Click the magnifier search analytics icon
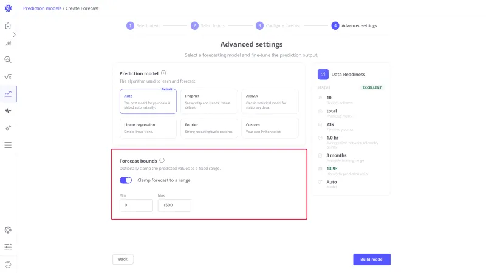This screenshot has width=486, height=273. (x=8, y=59)
